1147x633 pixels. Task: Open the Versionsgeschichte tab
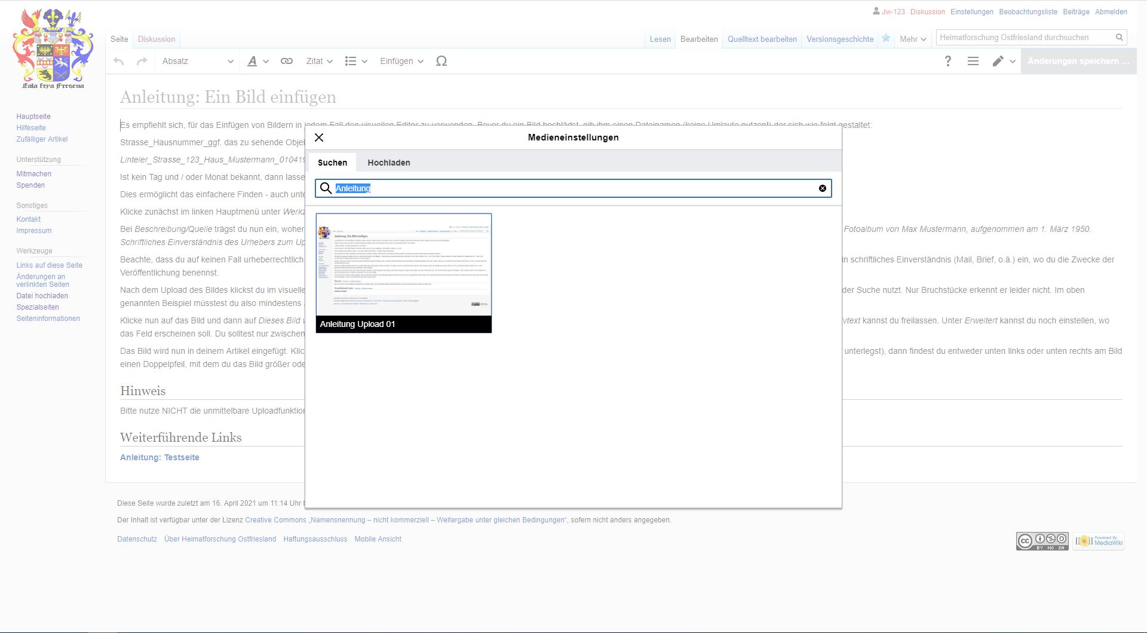pyautogui.click(x=839, y=39)
